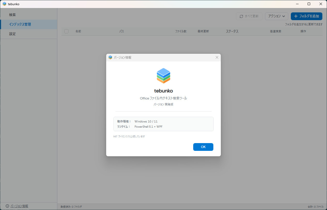Click the フォルダを追加すると更新できます hint text

[x=304, y=24]
